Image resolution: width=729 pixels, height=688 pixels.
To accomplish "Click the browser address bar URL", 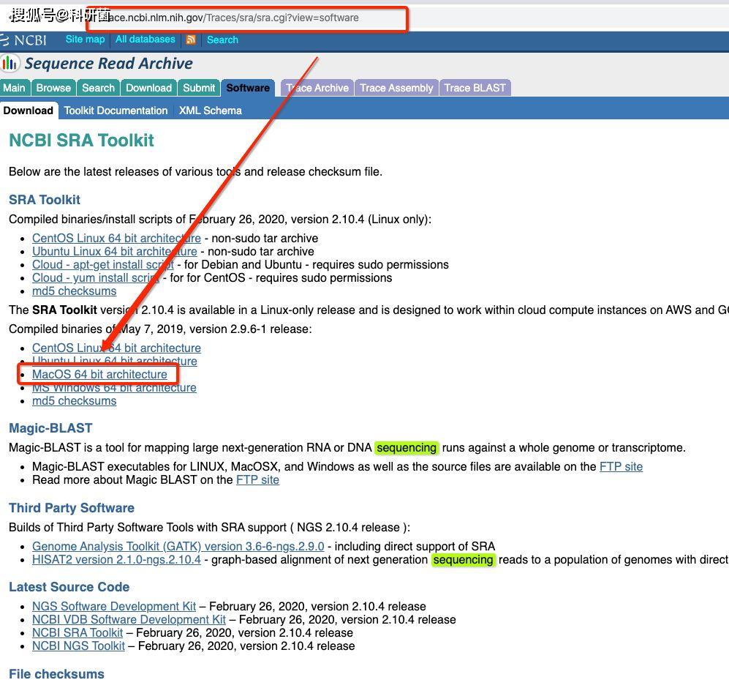I will [x=235, y=18].
